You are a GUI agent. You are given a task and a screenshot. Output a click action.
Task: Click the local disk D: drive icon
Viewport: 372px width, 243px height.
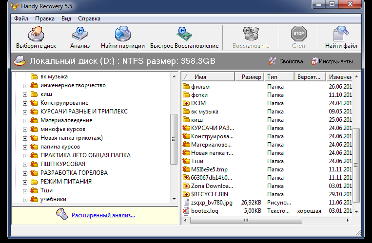coord(20,61)
